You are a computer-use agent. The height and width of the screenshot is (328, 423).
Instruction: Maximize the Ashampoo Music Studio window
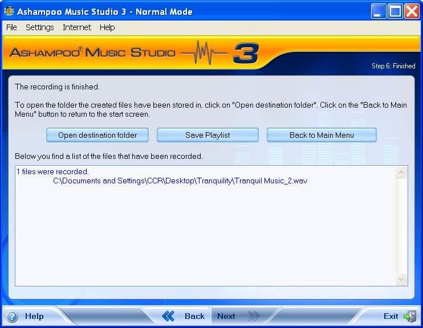click(395, 11)
